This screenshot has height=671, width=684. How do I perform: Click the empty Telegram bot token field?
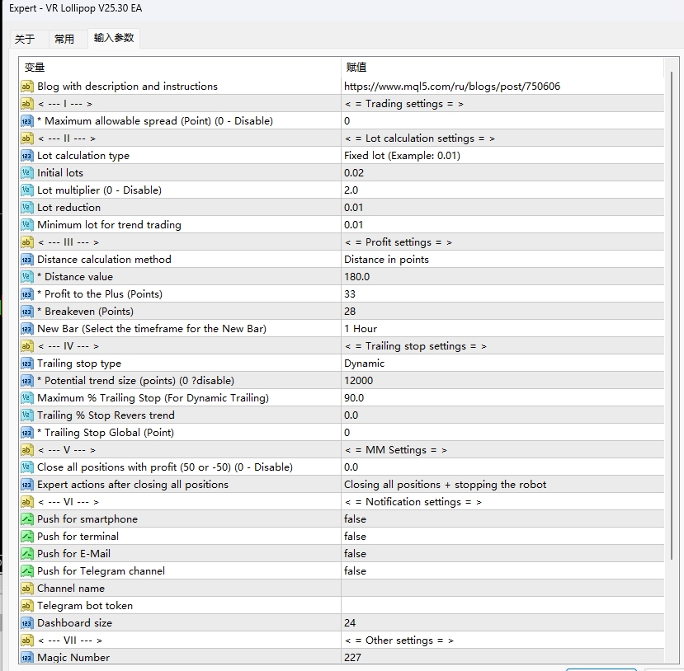pos(502,606)
